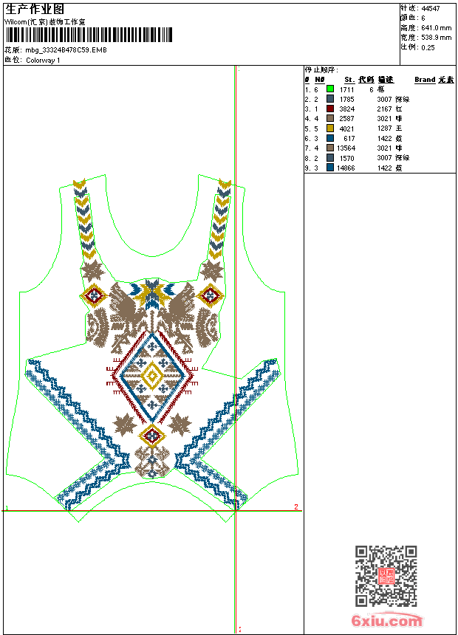The height and width of the screenshot is (635, 458).
Task: Select stitch count 617 in row 6
Action: tap(349, 139)
